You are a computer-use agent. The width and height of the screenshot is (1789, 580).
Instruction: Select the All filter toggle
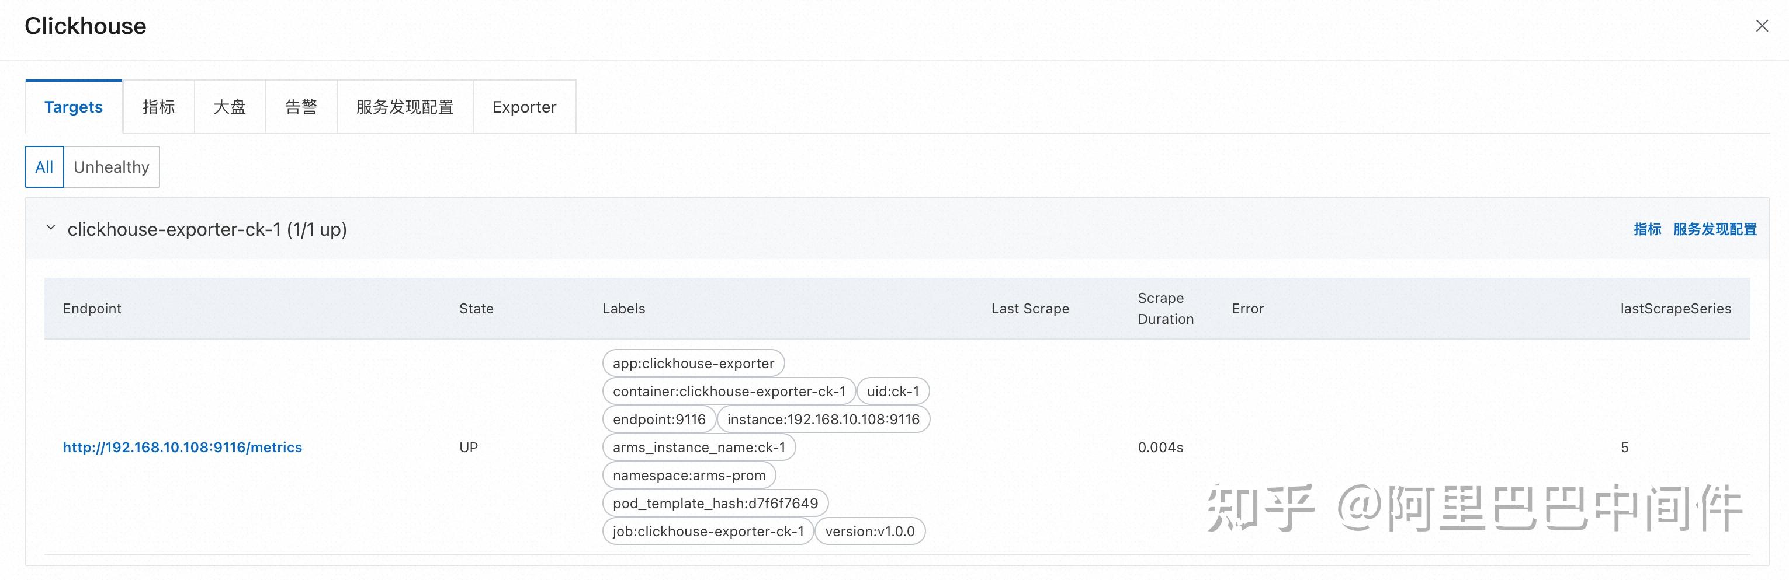[44, 167]
